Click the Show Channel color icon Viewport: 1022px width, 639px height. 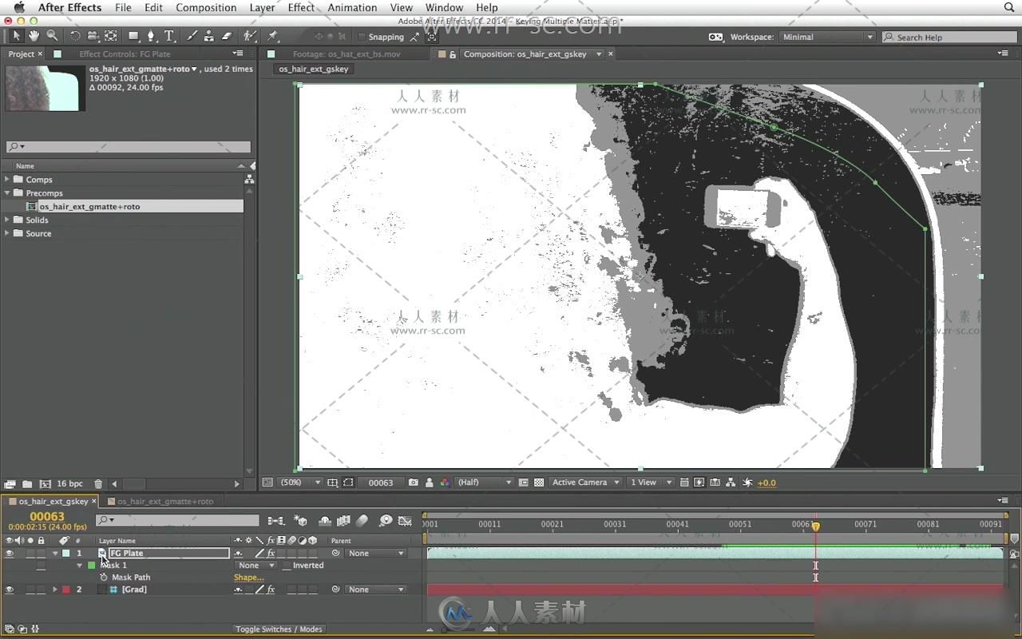(445, 482)
